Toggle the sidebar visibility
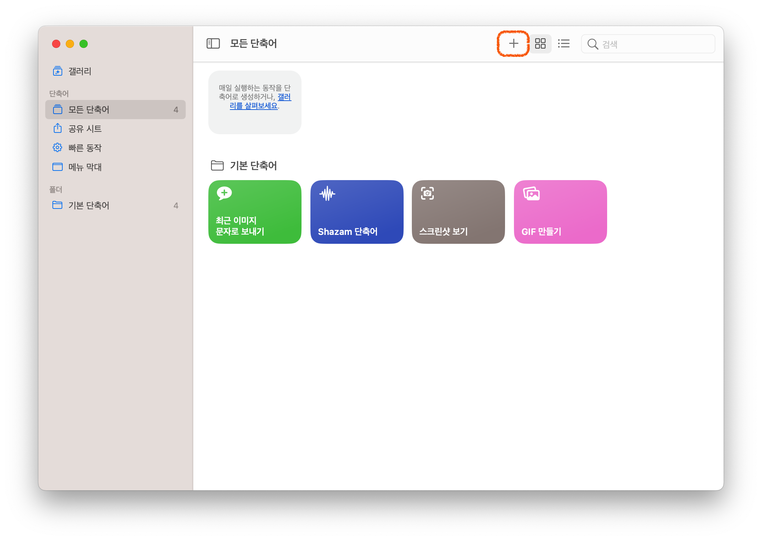 click(x=213, y=43)
